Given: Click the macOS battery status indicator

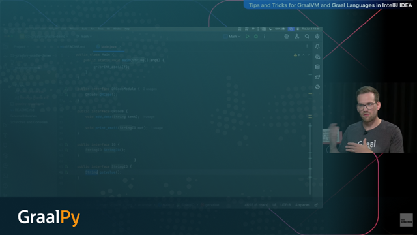Looking at the screenshot, I should pos(280,29).
